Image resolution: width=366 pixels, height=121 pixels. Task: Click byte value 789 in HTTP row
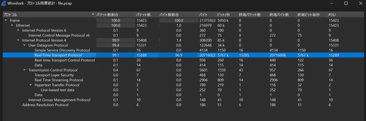click(x=202, y=85)
